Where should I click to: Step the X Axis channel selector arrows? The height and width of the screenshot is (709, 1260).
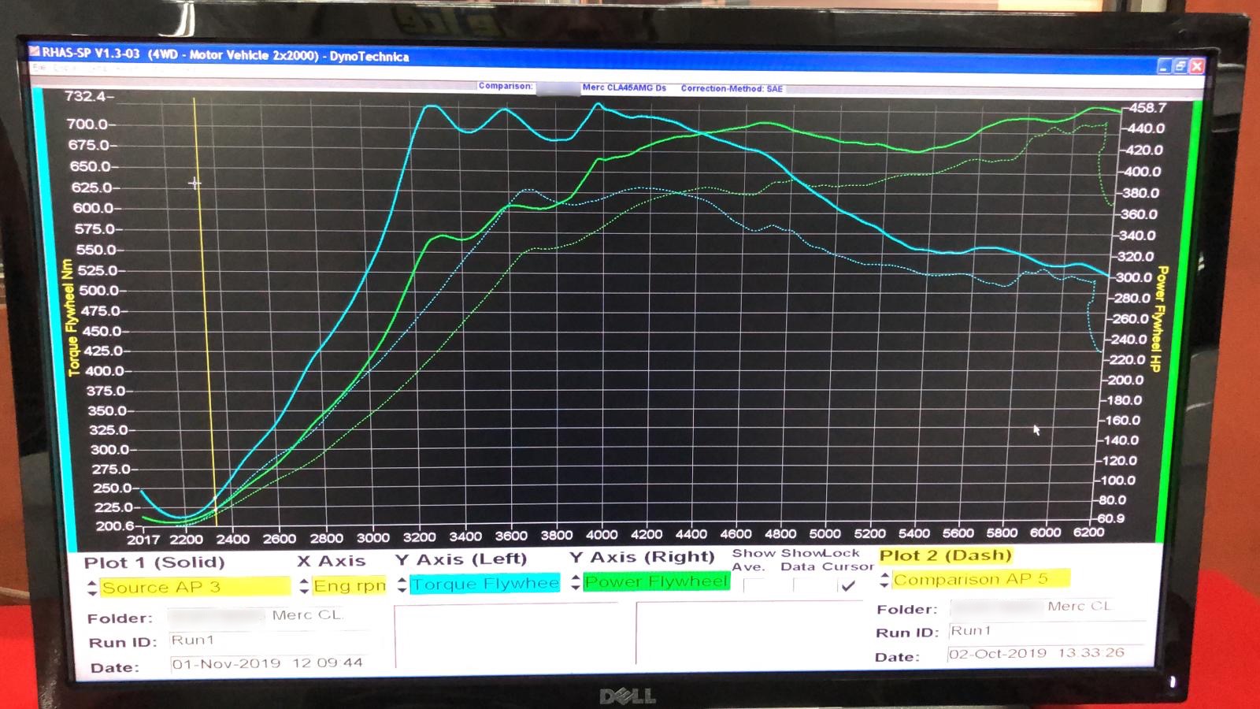[x=304, y=586]
